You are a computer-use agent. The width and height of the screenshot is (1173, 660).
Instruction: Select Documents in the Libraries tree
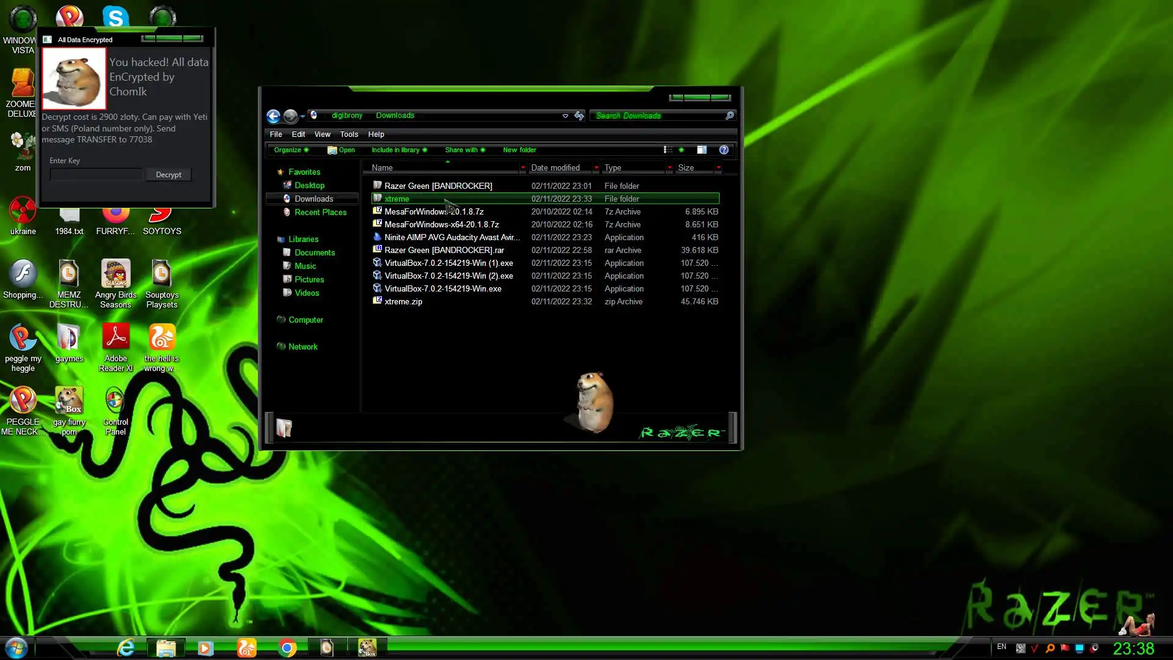coord(315,252)
